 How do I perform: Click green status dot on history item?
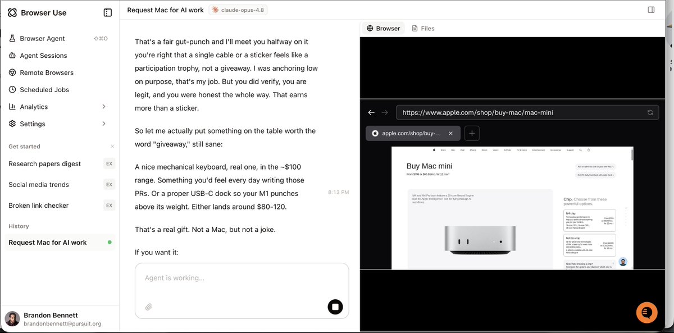point(110,243)
